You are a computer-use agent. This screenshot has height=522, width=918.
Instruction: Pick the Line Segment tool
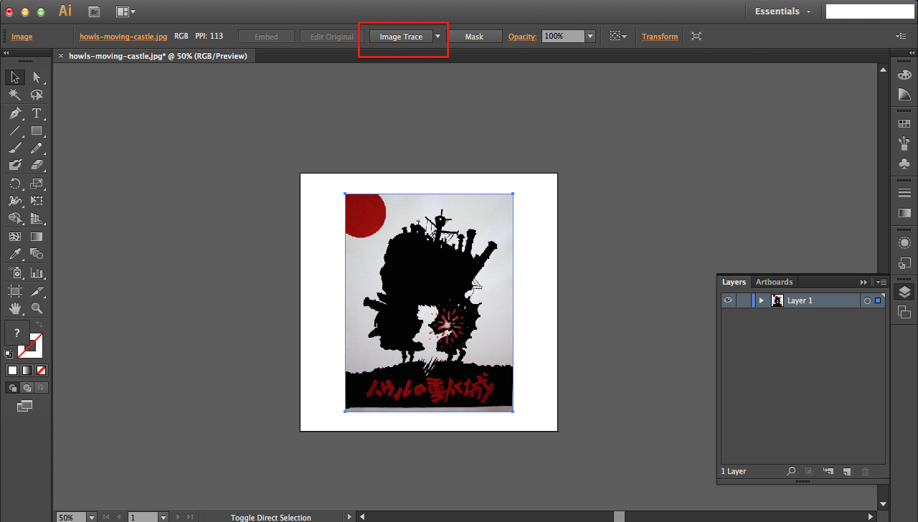[x=15, y=130]
